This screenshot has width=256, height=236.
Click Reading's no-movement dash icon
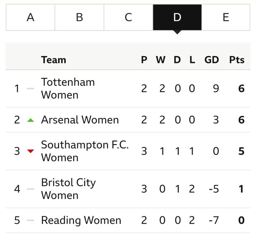click(30, 221)
